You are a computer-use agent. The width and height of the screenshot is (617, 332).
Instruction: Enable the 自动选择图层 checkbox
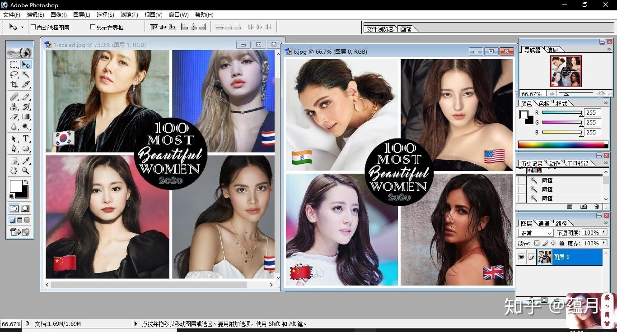pyautogui.click(x=33, y=27)
